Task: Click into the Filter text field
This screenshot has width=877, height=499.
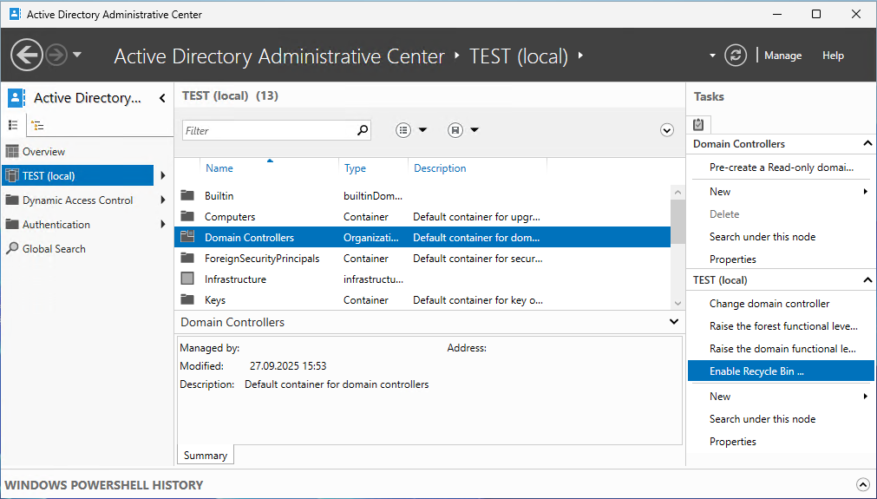Action: click(269, 130)
